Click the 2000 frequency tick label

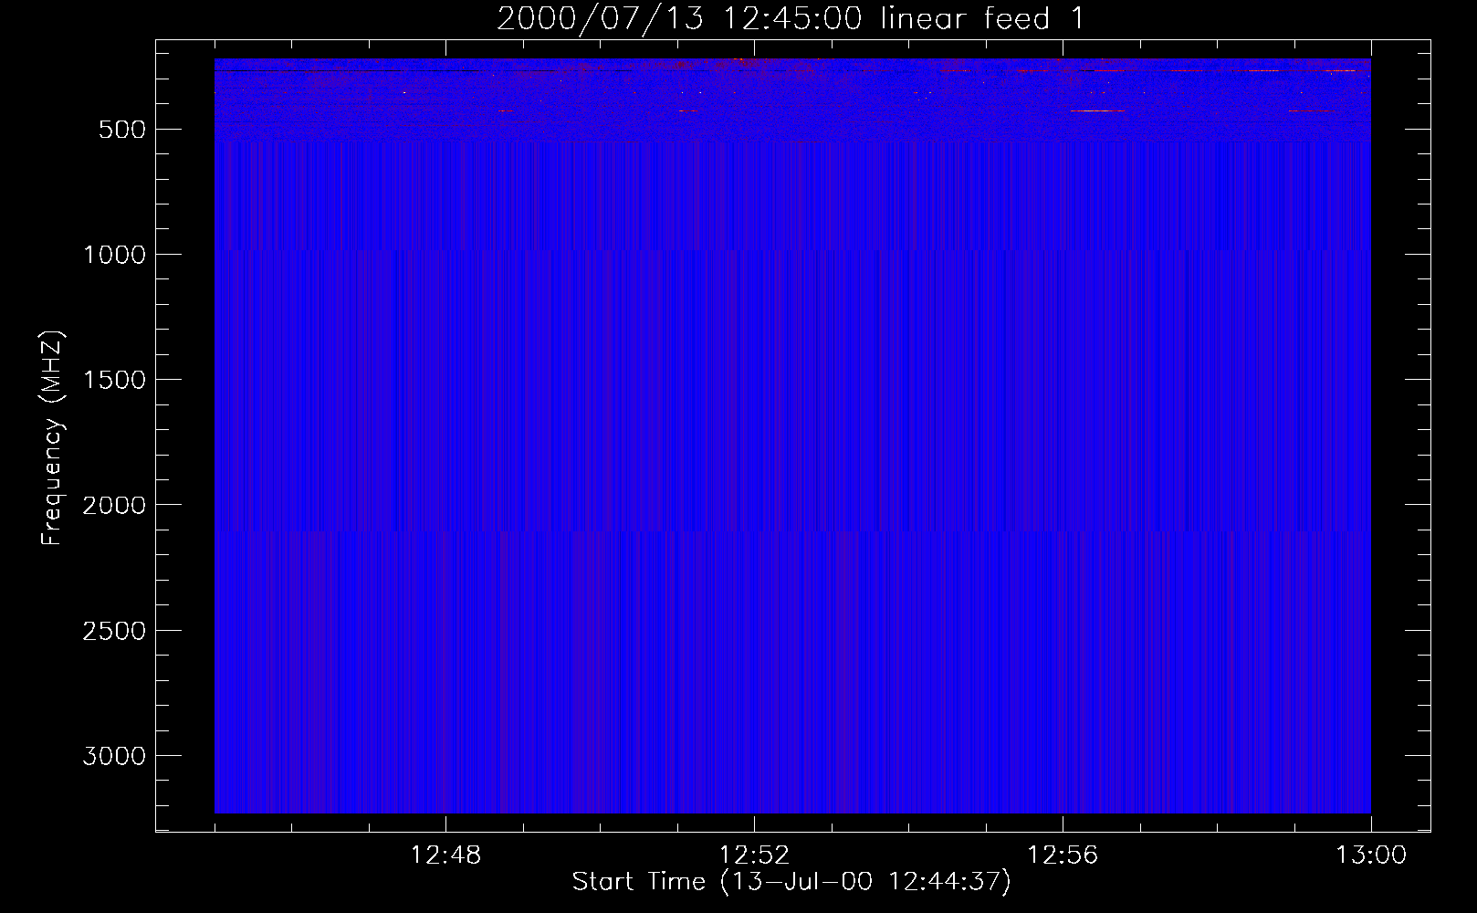click(x=113, y=506)
